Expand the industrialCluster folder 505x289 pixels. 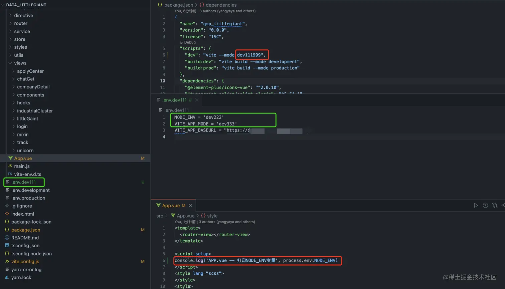click(x=13, y=110)
